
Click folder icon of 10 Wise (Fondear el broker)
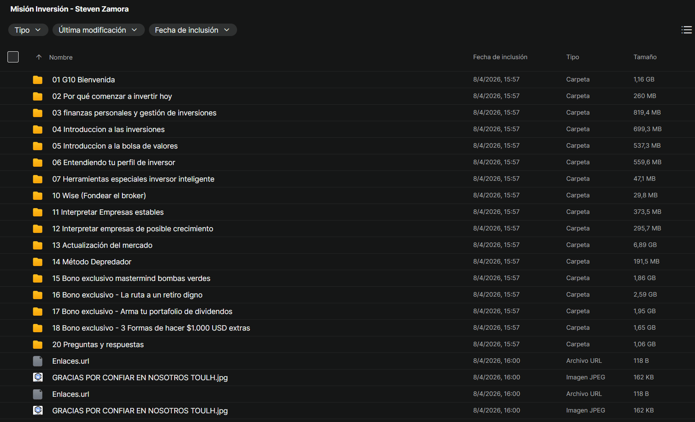[38, 196]
